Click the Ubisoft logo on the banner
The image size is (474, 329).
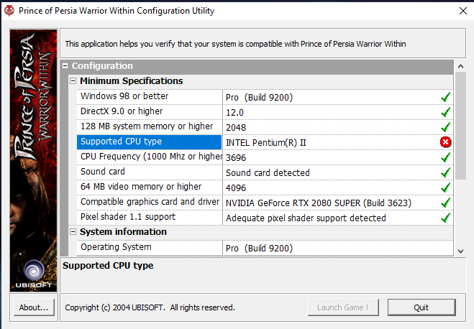(x=34, y=274)
